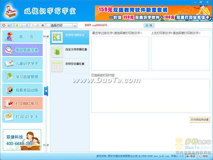Open 帮助 help button
The width and height of the screenshot is (213, 160).
(x=204, y=156)
